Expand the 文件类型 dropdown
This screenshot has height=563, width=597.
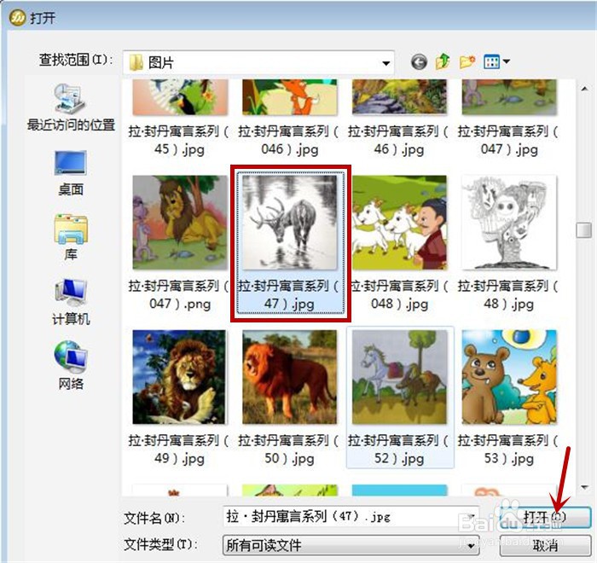471,545
